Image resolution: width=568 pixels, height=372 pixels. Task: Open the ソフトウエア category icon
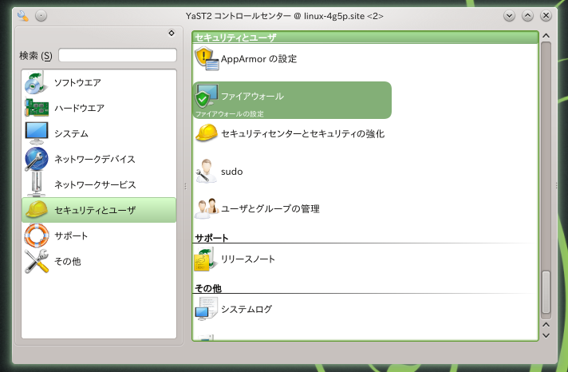[x=36, y=82]
